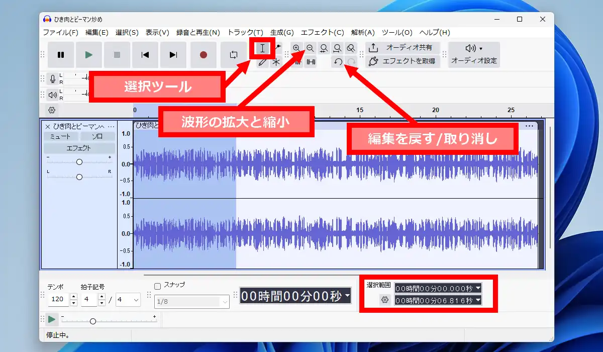Open the エフェクト(C) menu
The width and height of the screenshot is (603, 352).
pos(322,33)
